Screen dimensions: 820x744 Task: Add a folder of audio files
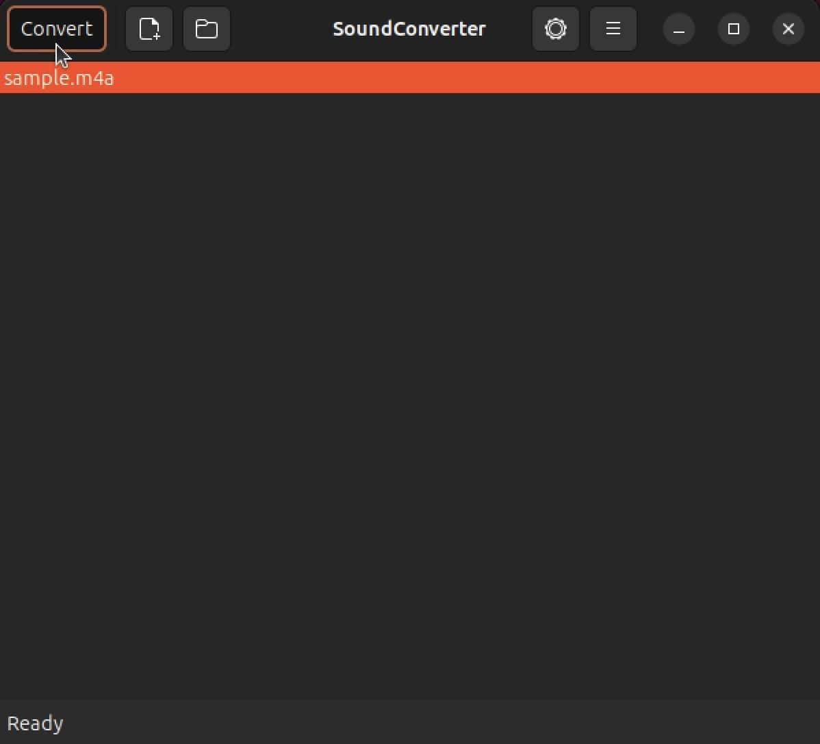[207, 29]
